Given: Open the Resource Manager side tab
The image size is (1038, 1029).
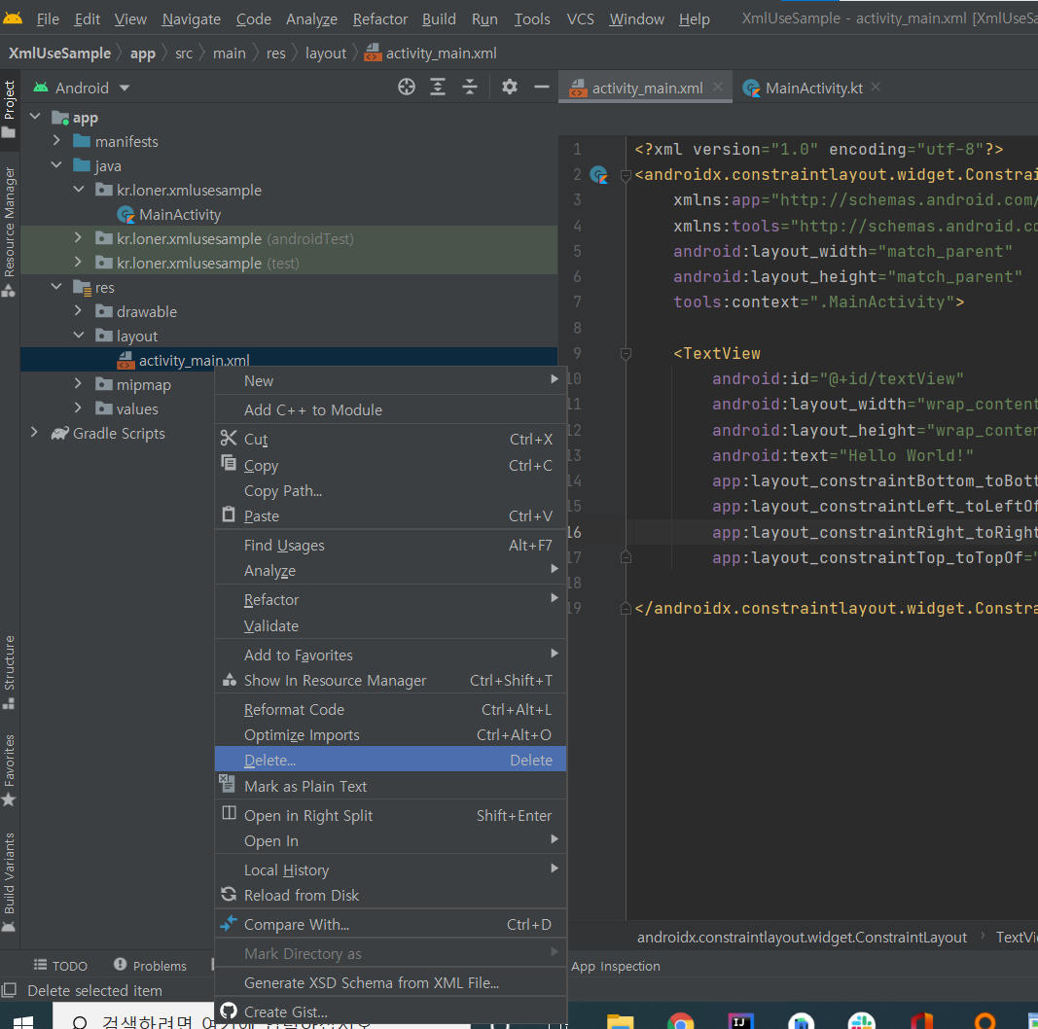Looking at the screenshot, I should pos(10,231).
